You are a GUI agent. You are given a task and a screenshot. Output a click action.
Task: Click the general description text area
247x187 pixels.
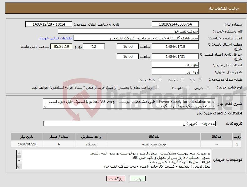tap(129, 104)
